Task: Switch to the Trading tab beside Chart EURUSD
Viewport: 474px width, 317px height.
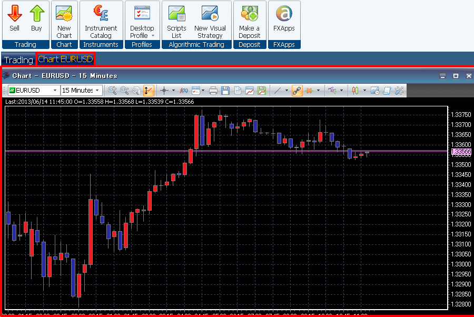Action: 18,60
